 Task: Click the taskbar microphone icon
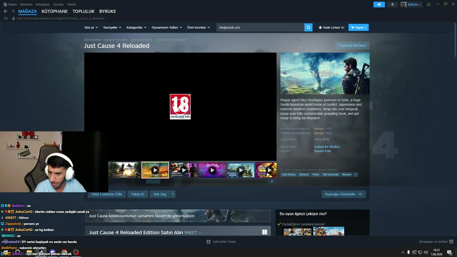pos(408,252)
